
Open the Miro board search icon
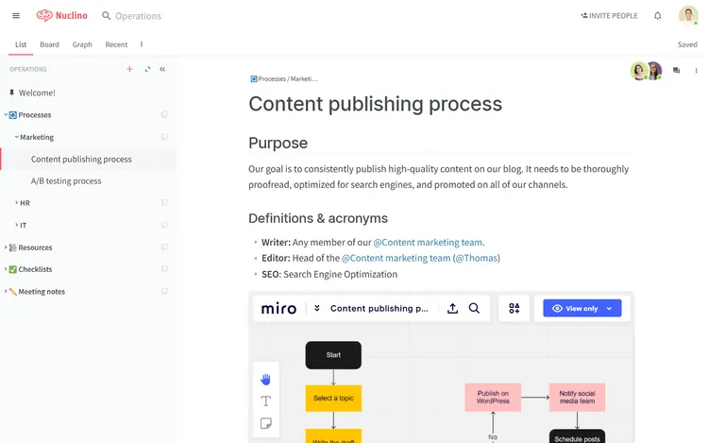(x=474, y=309)
